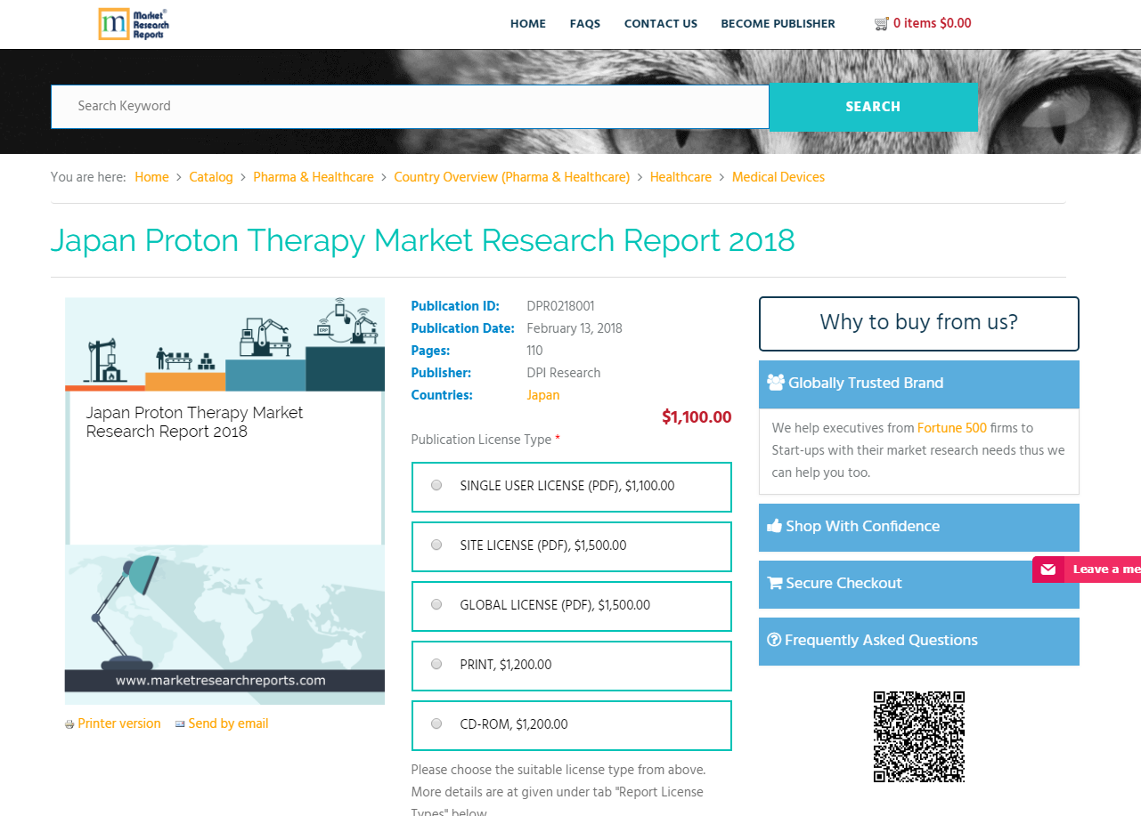Click Pharma & Healthcare breadcrumb link

pyautogui.click(x=314, y=177)
